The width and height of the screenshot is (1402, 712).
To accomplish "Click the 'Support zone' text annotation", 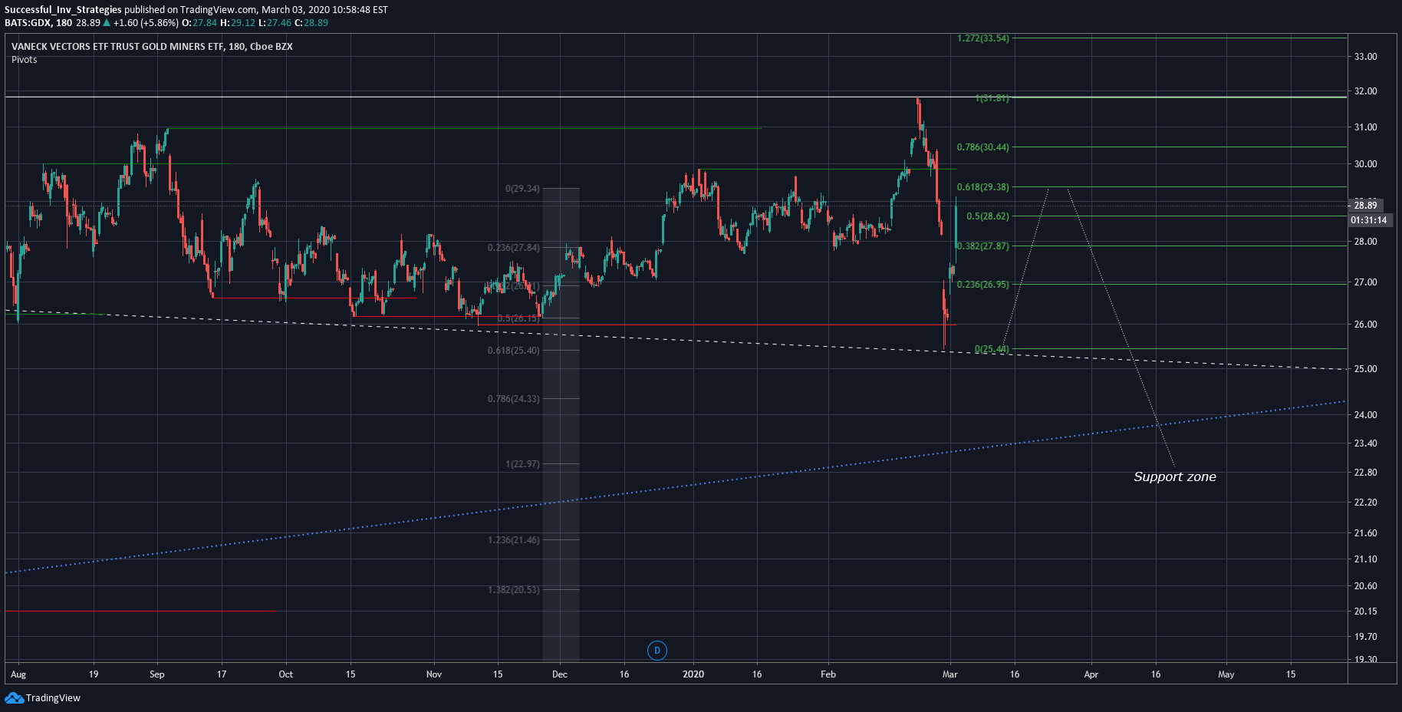I will click(1175, 476).
